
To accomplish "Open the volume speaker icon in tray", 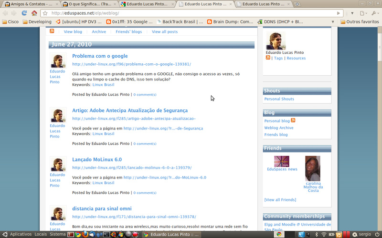I will (x=308, y=234).
